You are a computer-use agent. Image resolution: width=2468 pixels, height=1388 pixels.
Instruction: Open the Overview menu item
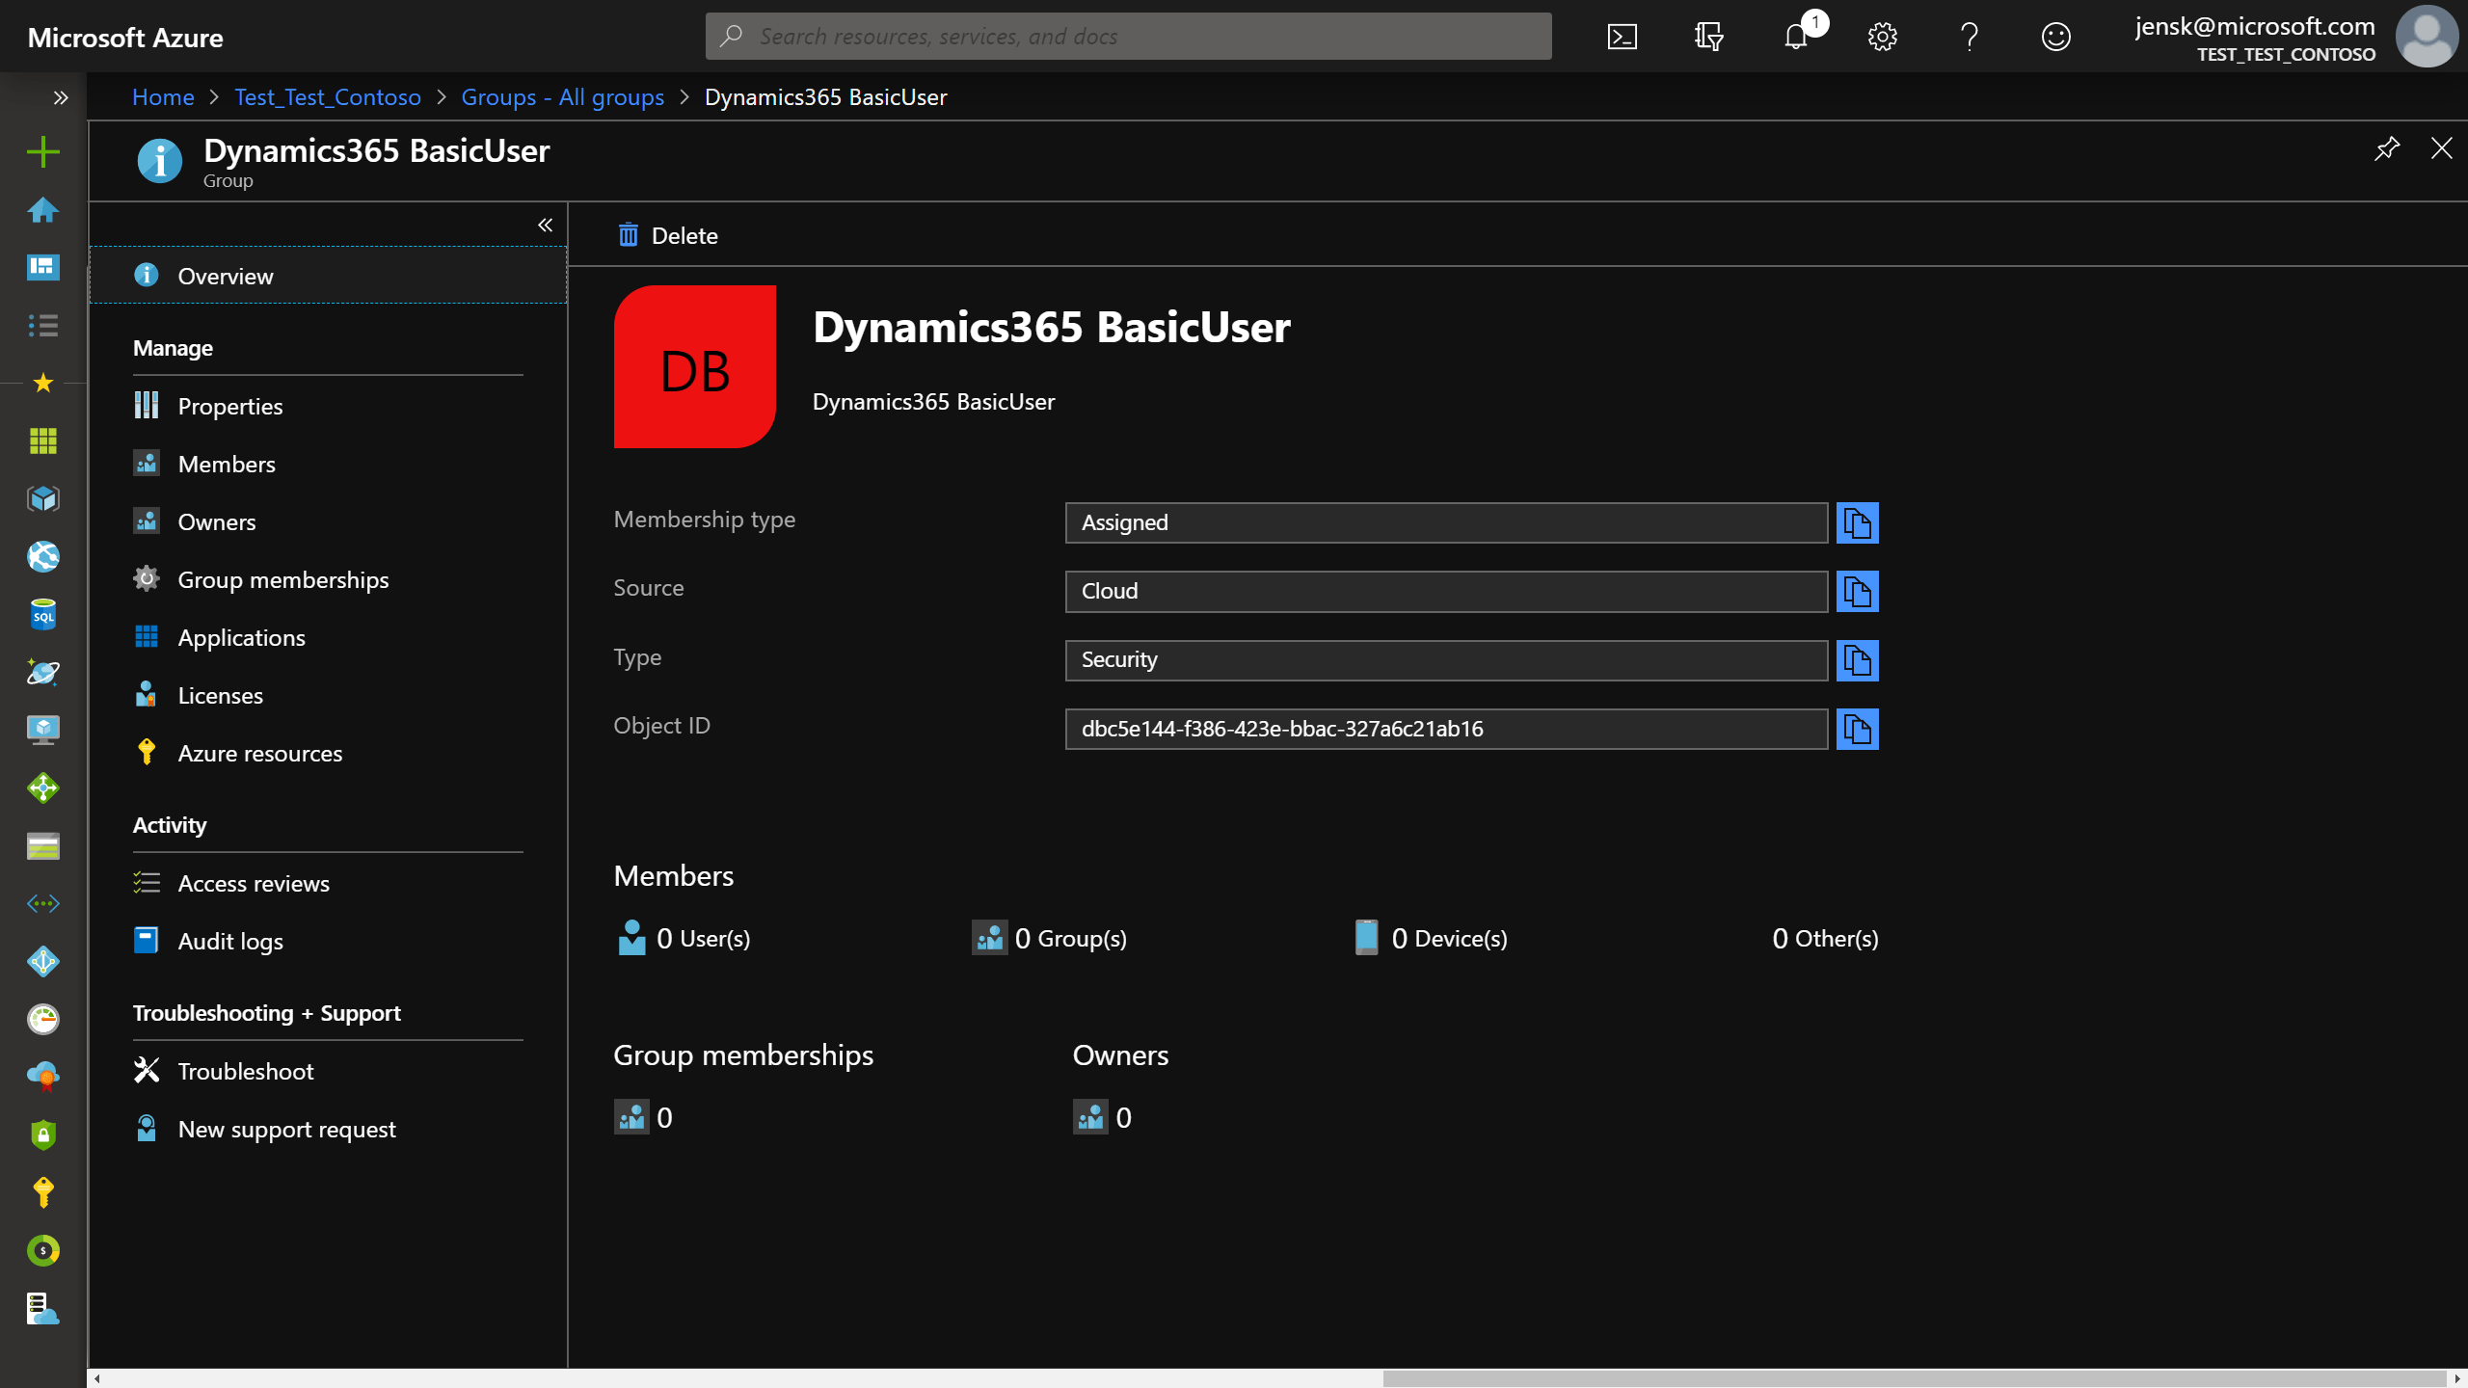328,276
